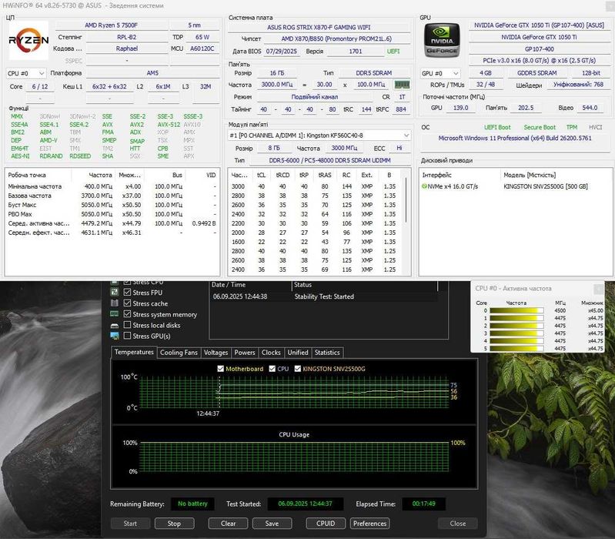Image resolution: width=615 pixels, height=539 pixels.
Task: Switch to the Temperatures tab
Action: 134,352
